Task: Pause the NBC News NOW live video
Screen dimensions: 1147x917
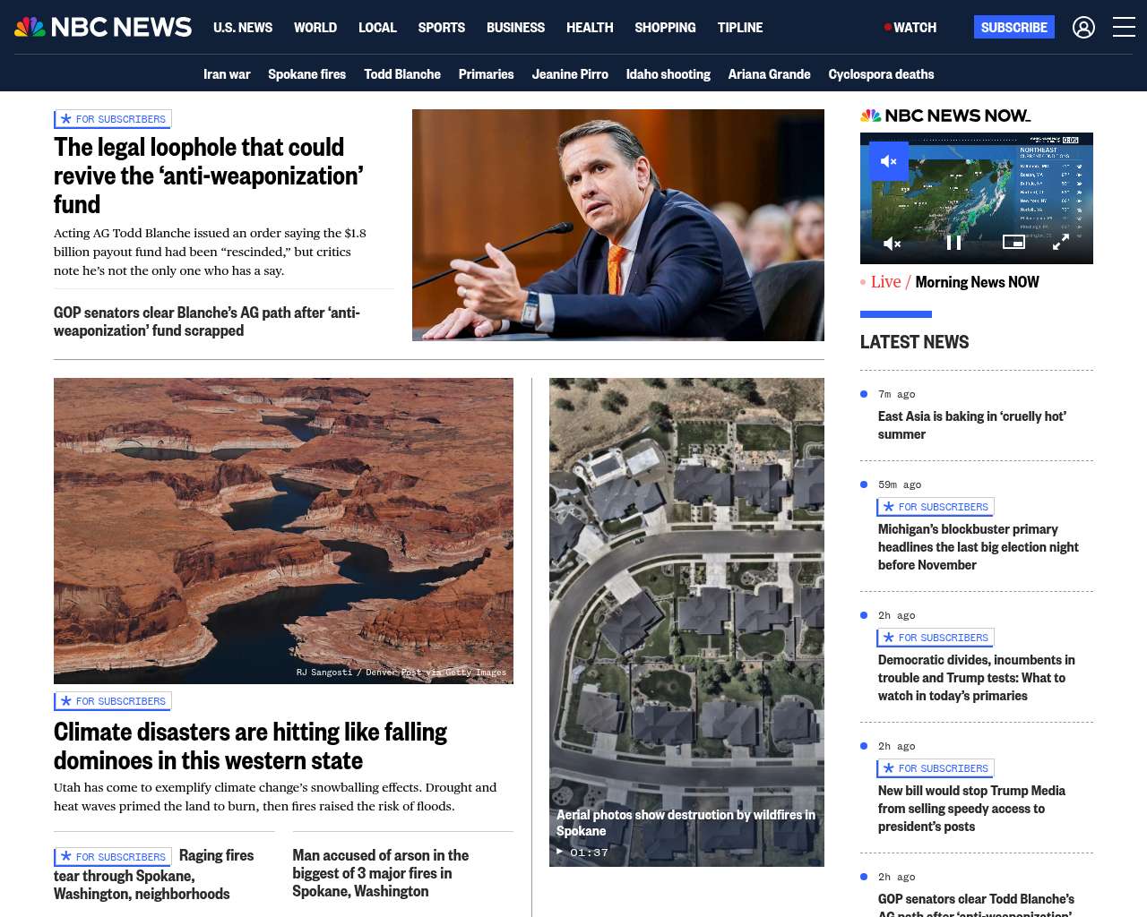Action: (x=953, y=243)
